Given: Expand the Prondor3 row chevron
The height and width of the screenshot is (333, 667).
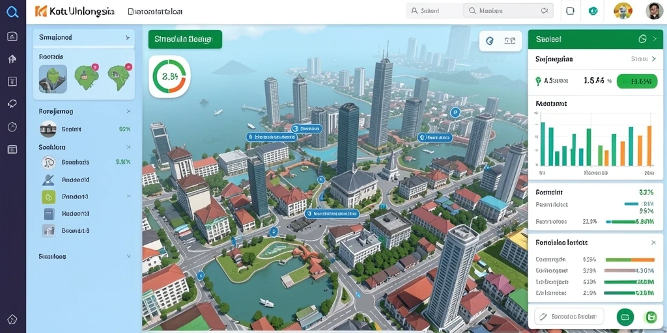Looking at the screenshot, I should click(x=128, y=196).
